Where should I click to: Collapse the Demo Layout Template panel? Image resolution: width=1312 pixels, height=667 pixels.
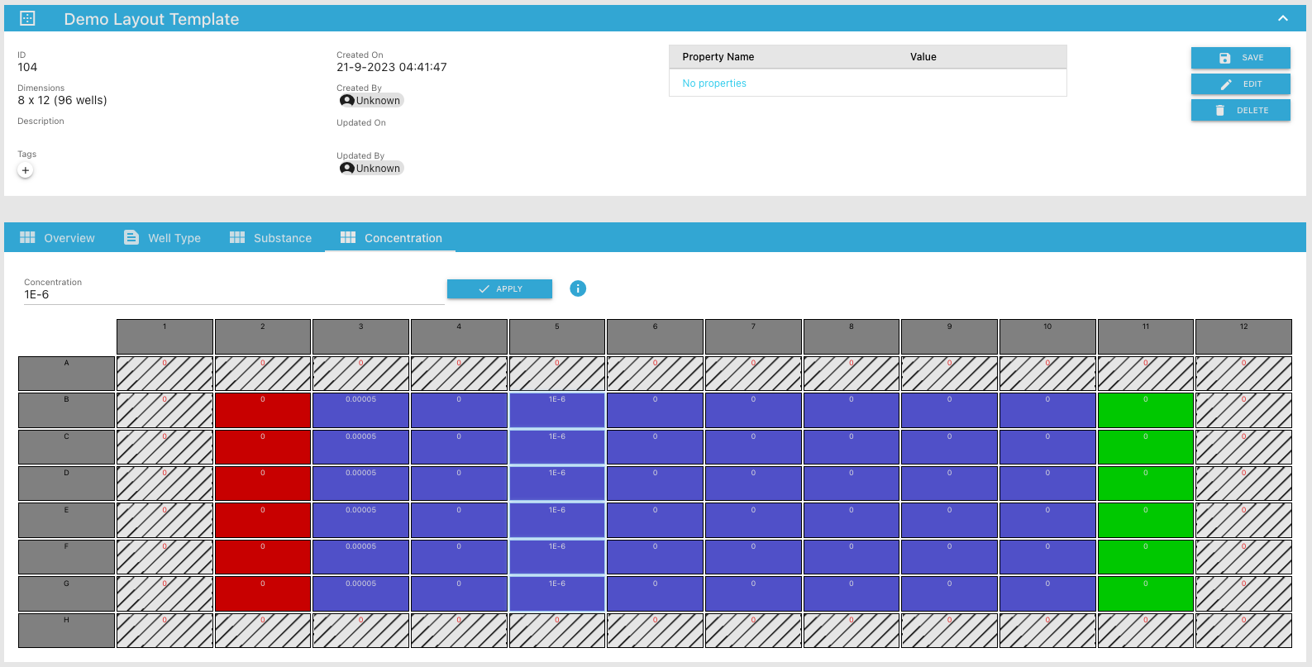click(1282, 18)
